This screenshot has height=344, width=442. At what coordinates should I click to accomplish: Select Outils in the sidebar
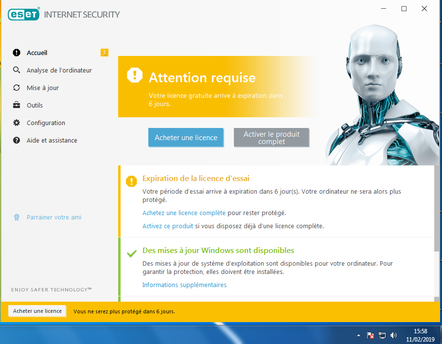(x=35, y=105)
